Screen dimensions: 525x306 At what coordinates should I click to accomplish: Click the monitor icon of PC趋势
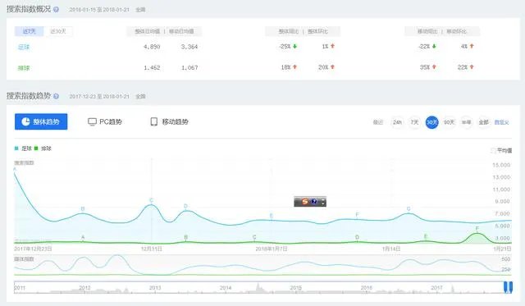click(x=92, y=122)
